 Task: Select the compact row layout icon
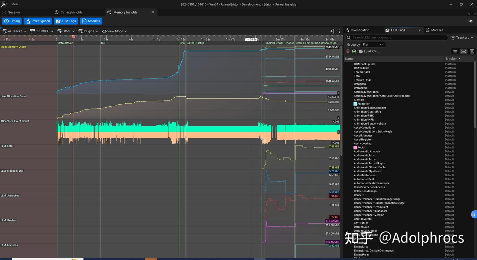[455, 51]
